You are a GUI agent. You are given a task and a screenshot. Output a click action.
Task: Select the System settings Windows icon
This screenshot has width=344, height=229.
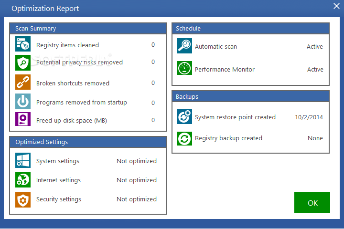[x=23, y=160]
